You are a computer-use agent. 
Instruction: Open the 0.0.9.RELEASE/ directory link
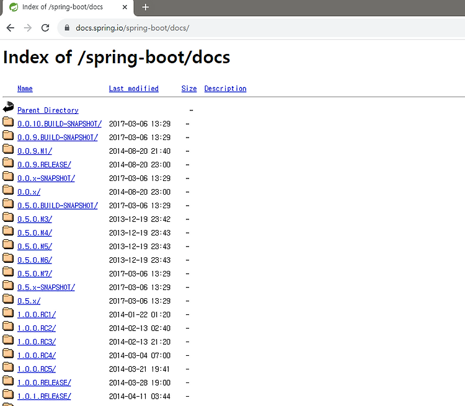(44, 165)
